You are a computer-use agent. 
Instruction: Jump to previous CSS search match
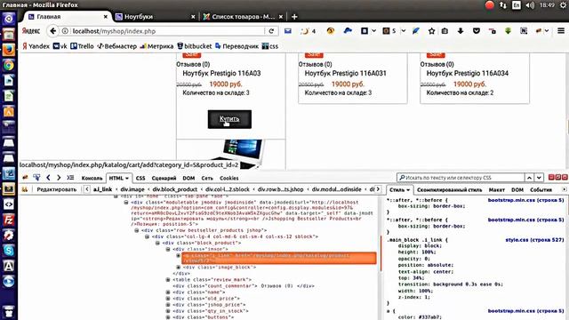tap(530, 178)
